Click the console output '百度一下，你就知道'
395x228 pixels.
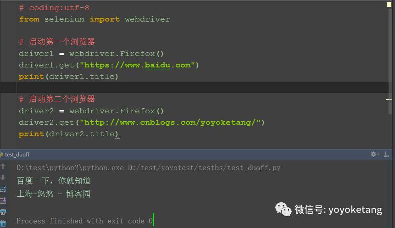[x=54, y=181]
